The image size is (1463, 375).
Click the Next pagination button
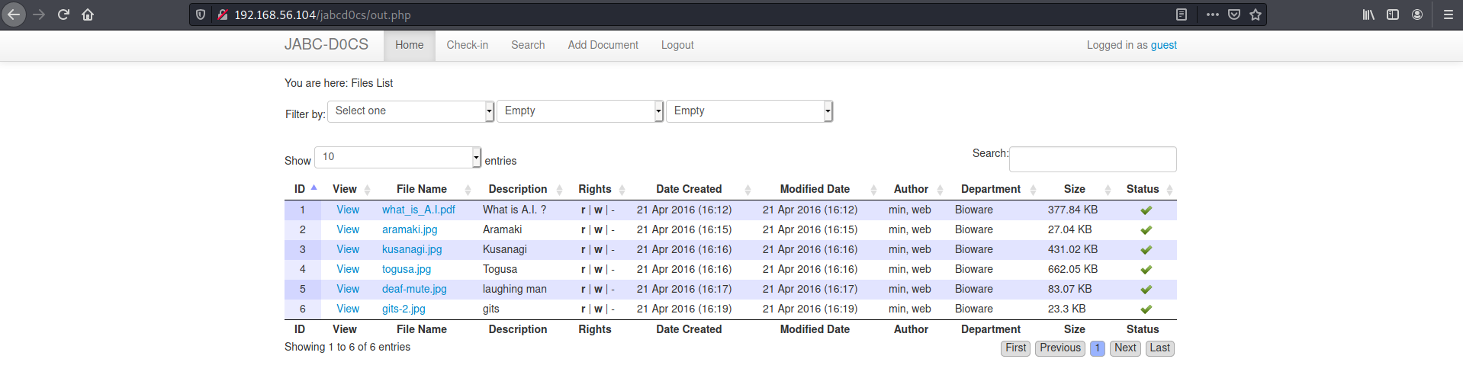click(x=1125, y=348)
